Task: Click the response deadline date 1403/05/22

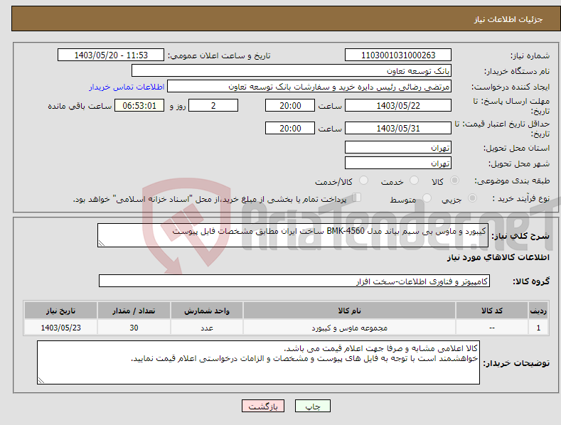Action: click(x=398, y=105)
